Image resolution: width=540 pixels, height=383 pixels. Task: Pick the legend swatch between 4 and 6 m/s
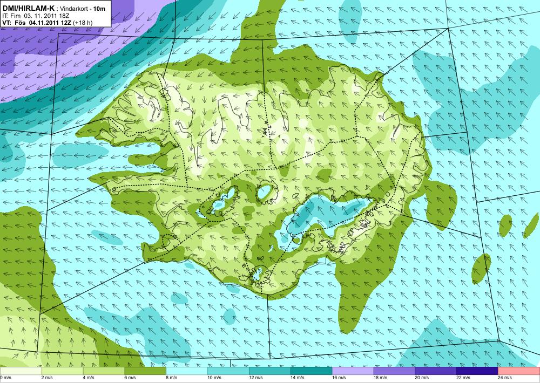coord(104,371)
